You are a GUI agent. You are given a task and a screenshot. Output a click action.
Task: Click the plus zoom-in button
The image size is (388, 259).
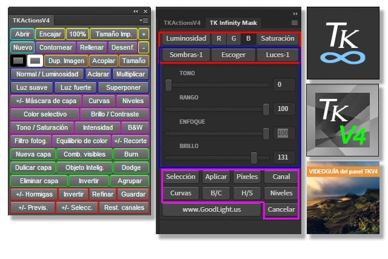click(x=144, y=34)
